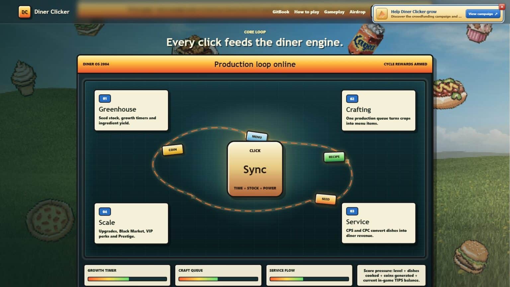Open the Crafting card
The width and height of the screenshot is (510, 287).
tap(379, 111)
